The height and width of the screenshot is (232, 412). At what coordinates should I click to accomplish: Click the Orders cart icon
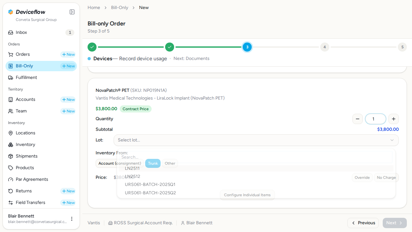click(11, 54)
